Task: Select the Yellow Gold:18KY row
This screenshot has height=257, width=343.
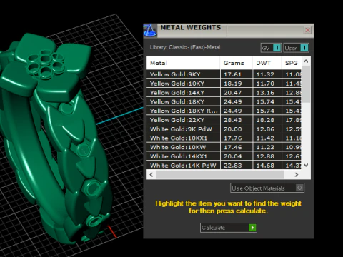Action: click(x=224, y=101)
